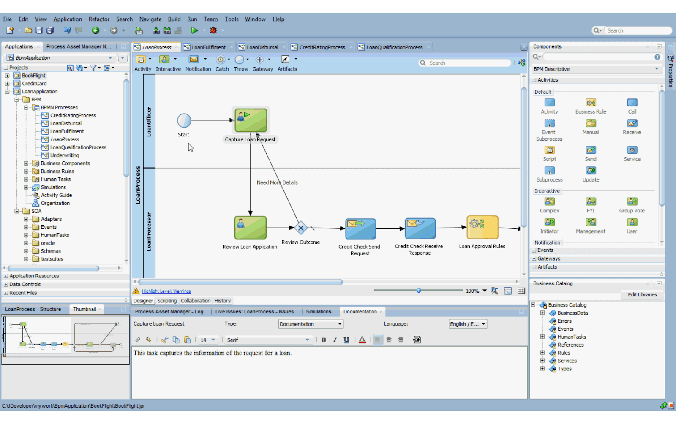Click the Loan Approval Rules task
The image size is (676, 424).
point(482,228)
